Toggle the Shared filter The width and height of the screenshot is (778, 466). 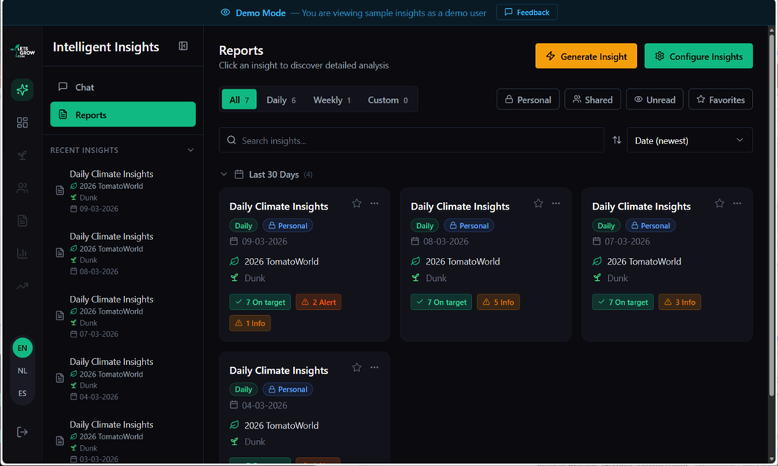592,100
